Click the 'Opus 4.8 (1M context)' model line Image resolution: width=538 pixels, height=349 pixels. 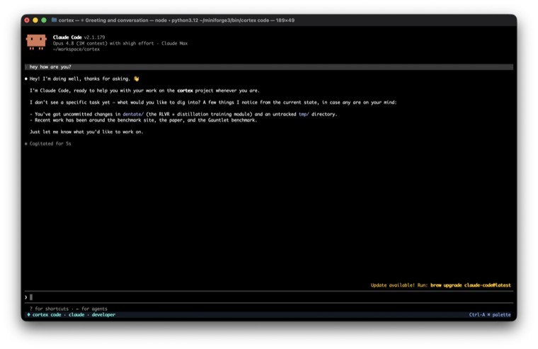click(120, 43)
